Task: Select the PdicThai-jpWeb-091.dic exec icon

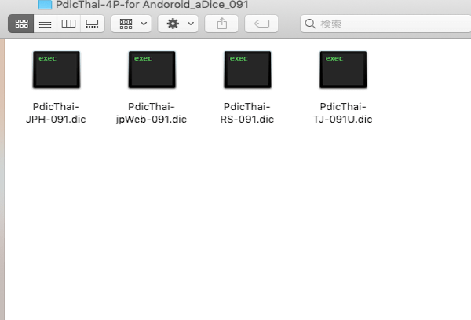Action: pos(152,70)
